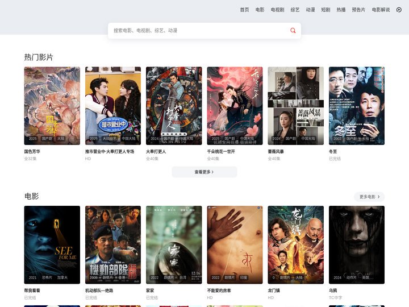Go to 首页 in the navigation bar
This screenshot has width=409, height=307.
click(x=244, y=10)
